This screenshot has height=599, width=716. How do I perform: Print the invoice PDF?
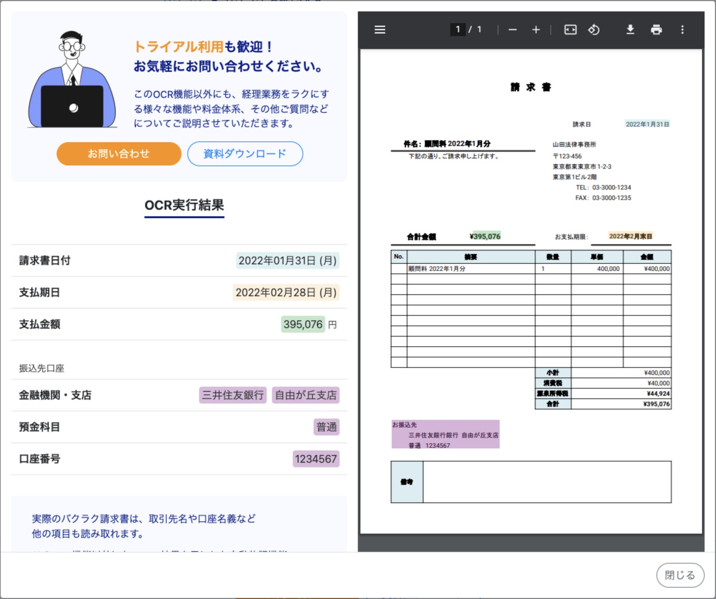point(656,30)
